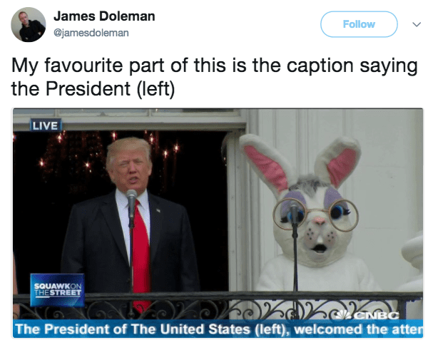Open the tweet options chevron menu
This screenshot has width=428, height=340.
pyautogui.click(x=417, y=24)
